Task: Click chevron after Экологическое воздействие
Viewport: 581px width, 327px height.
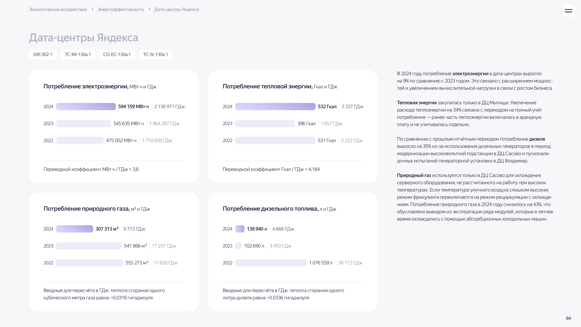Action: [92, 10]
